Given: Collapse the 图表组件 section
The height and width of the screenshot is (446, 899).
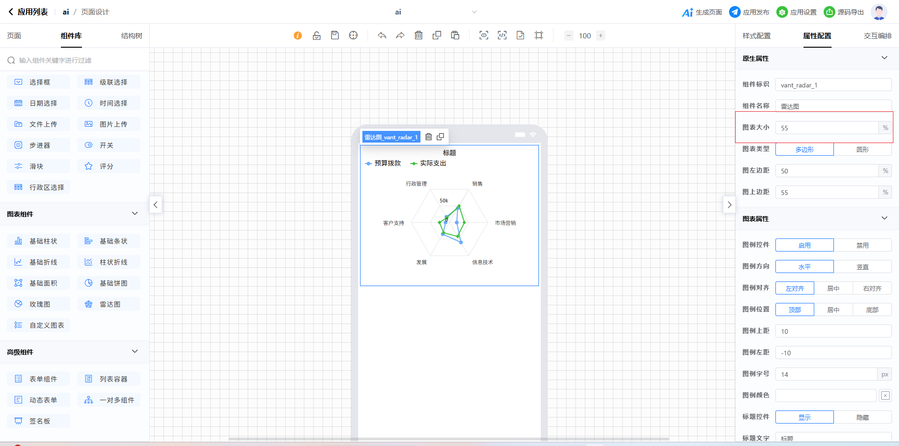Looking at the screenshot, I should tap(135, 214).
